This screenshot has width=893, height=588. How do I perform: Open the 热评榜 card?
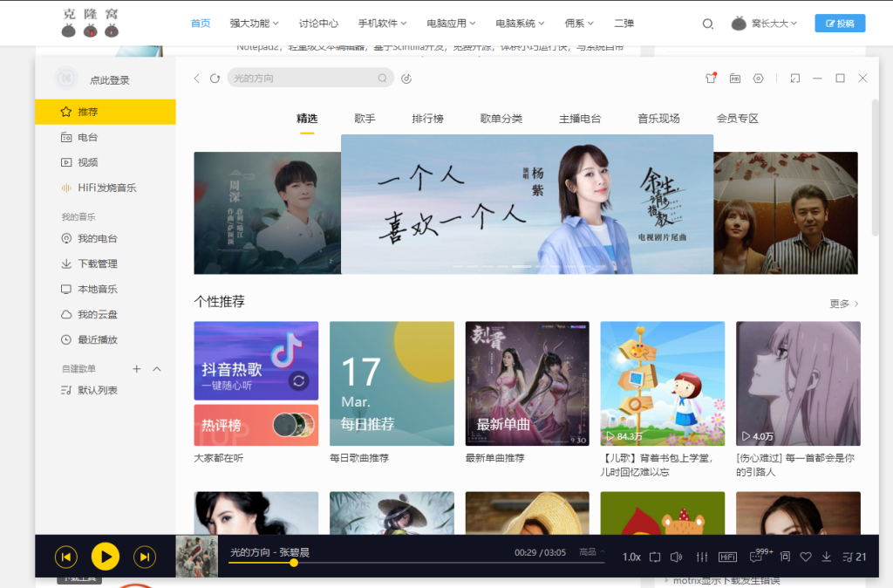pos(256,426)
